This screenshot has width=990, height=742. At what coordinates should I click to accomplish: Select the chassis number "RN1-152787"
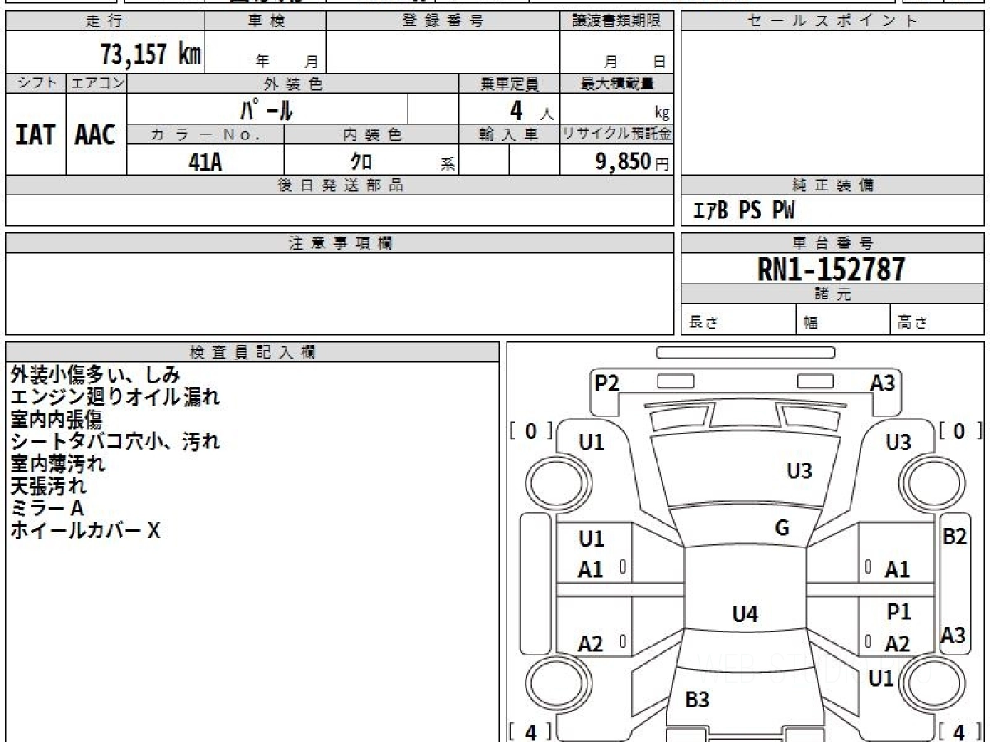pos(832,270)
